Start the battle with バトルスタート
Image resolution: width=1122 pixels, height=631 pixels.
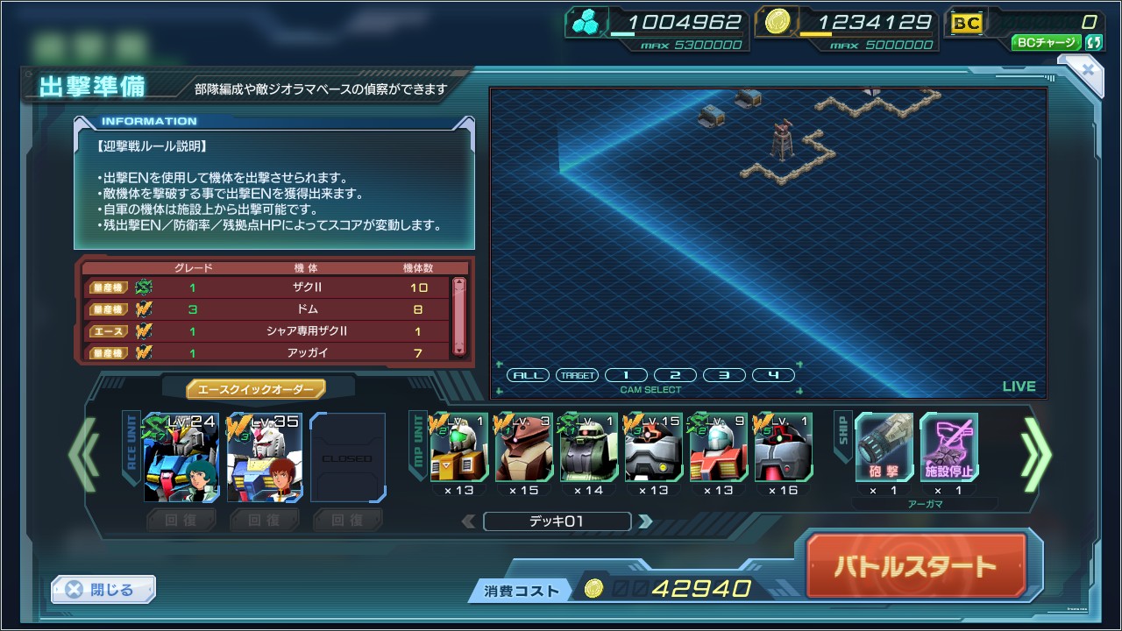tap(915, 566)
